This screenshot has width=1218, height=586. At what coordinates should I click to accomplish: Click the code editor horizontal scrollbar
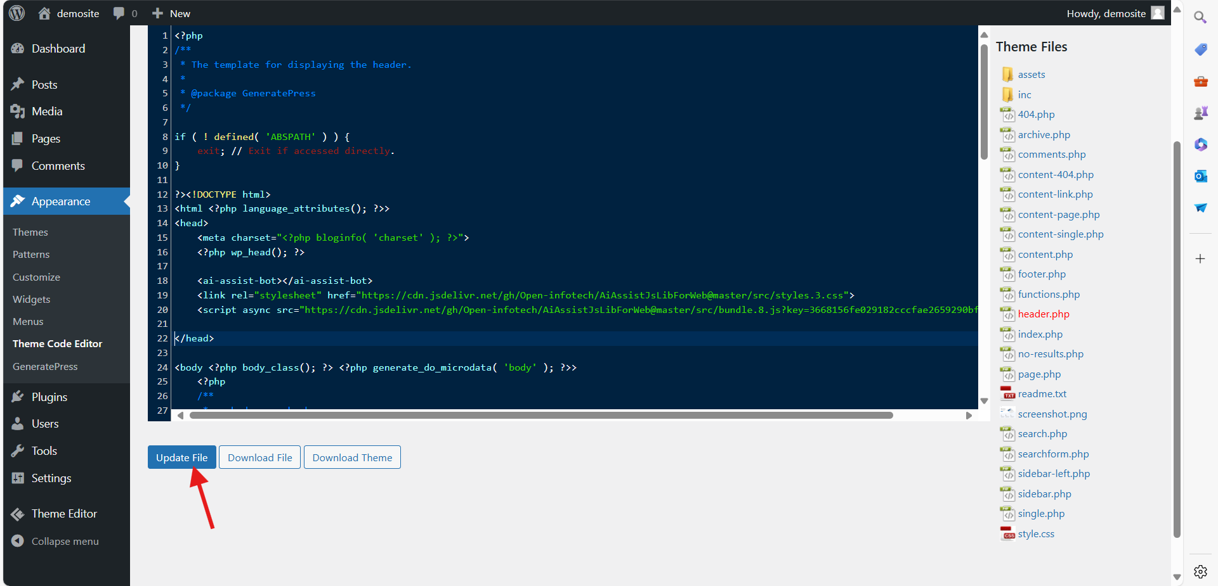(541, 416)
